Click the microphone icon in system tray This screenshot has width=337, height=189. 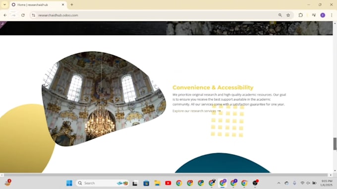(x=294, y=183)
